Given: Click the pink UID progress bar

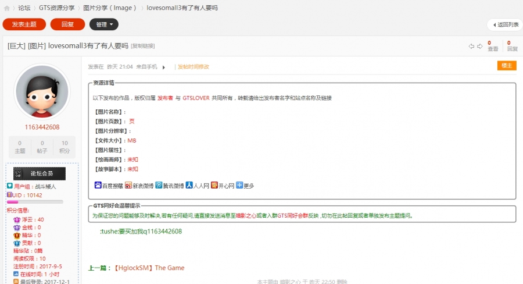Looking at the screenshot, I should click(x=35, y=202).
